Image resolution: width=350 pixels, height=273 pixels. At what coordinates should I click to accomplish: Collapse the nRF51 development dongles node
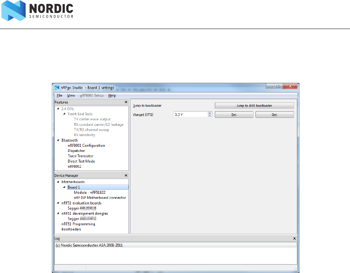pos(58,214)
